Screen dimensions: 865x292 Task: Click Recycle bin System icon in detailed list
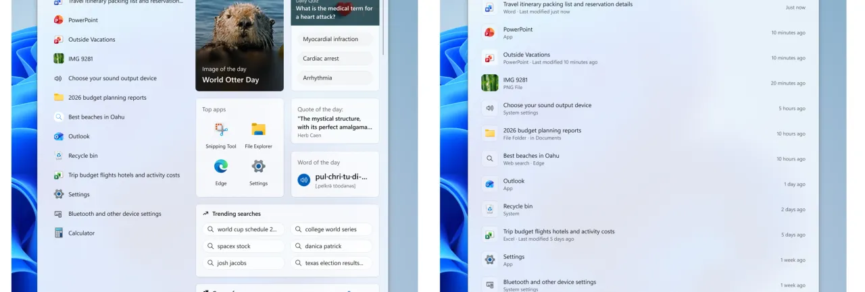[x=489, y=209]
